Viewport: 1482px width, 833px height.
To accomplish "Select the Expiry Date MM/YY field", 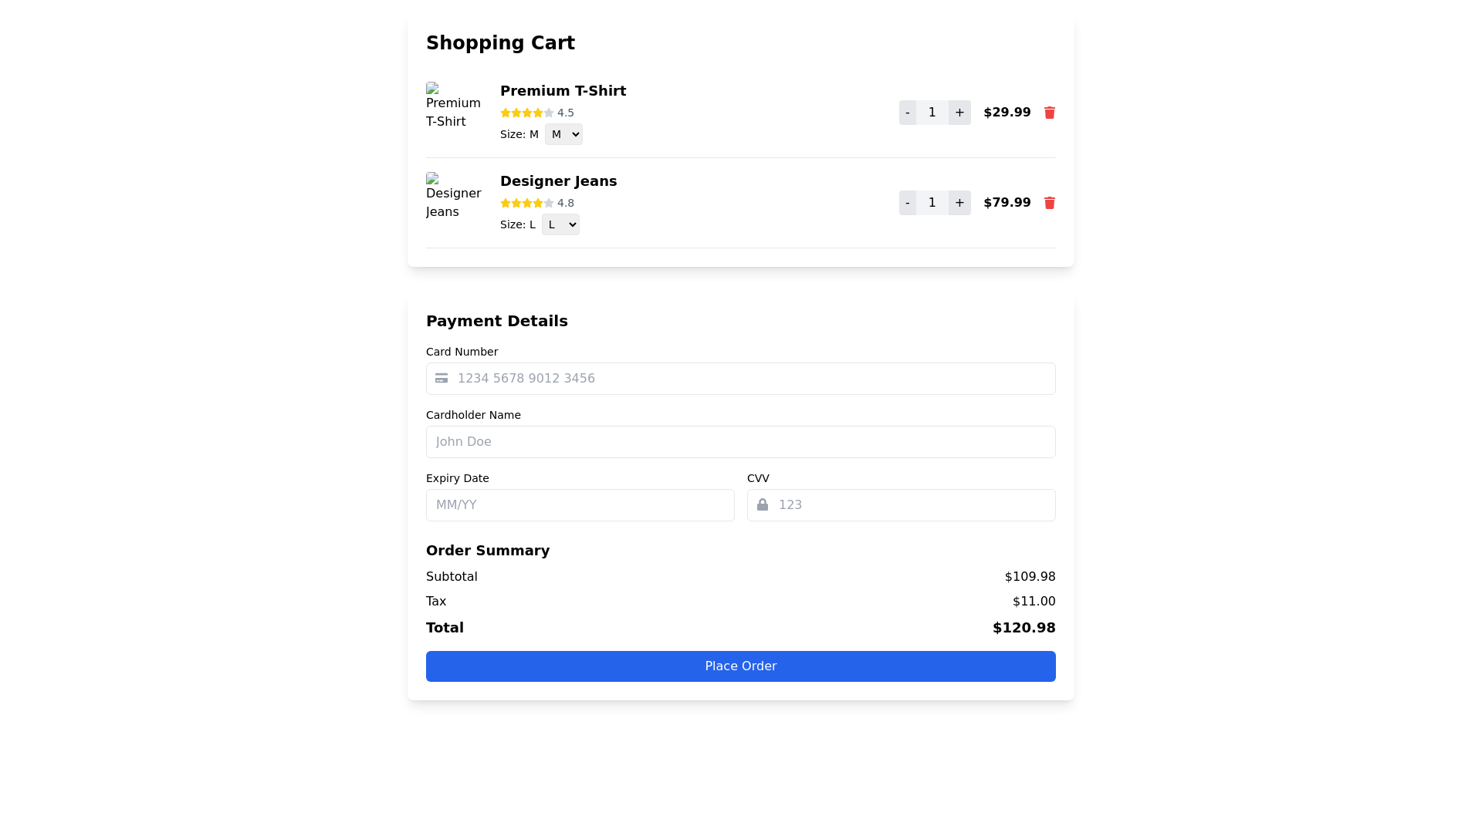I will point(580,505).
